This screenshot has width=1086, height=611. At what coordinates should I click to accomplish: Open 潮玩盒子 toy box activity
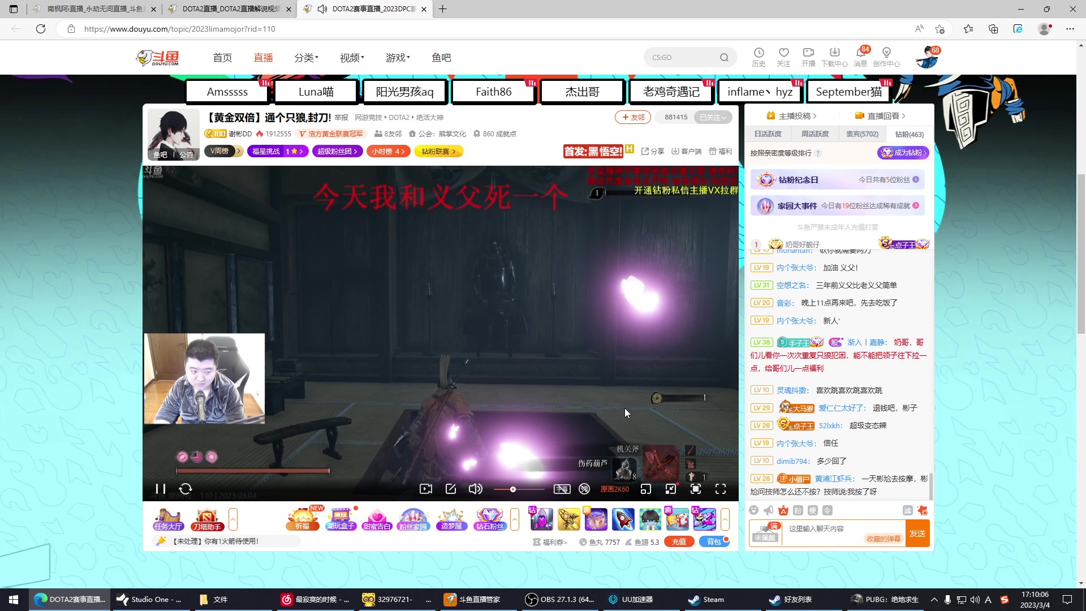coord(341,519)
